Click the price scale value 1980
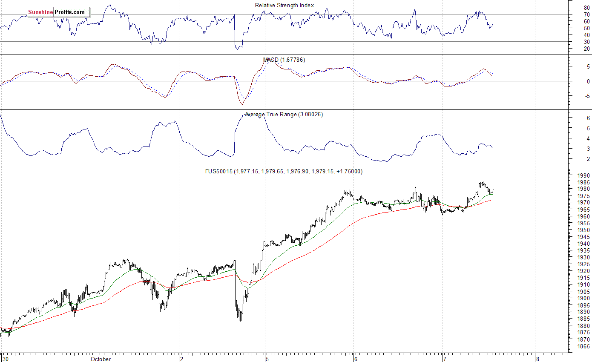Viewport: 592px width, 362px height. pos(584,189)
